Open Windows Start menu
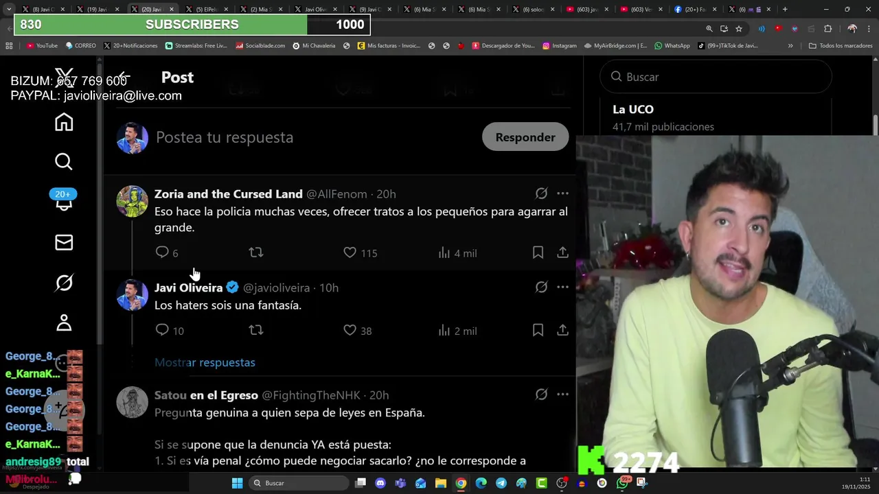Screen dimensions: 879x494 click(237, 483)
